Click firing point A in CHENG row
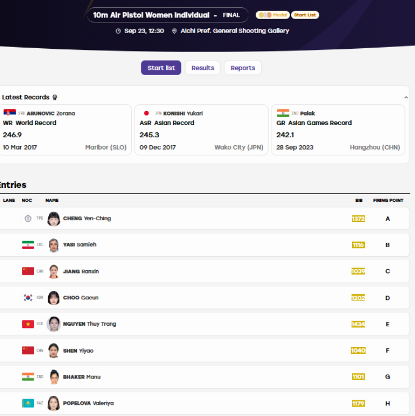Image resolution: width=415 pixels, height=416 pixels. click(x=388, y=219)
